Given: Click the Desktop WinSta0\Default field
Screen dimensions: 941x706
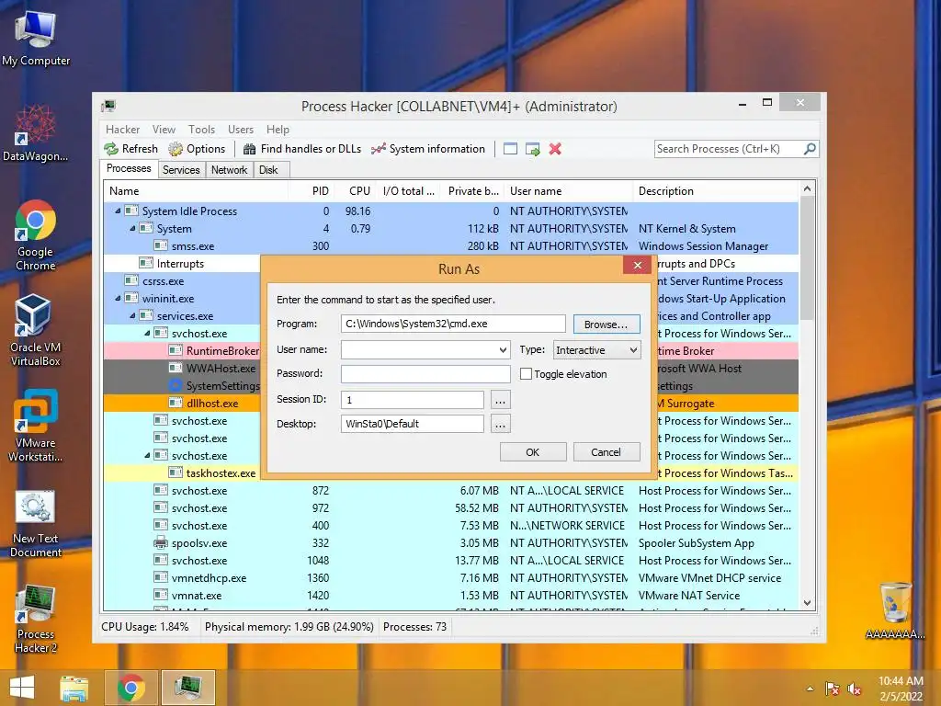Looking at the screenshot, I should (x=413, y=424).
